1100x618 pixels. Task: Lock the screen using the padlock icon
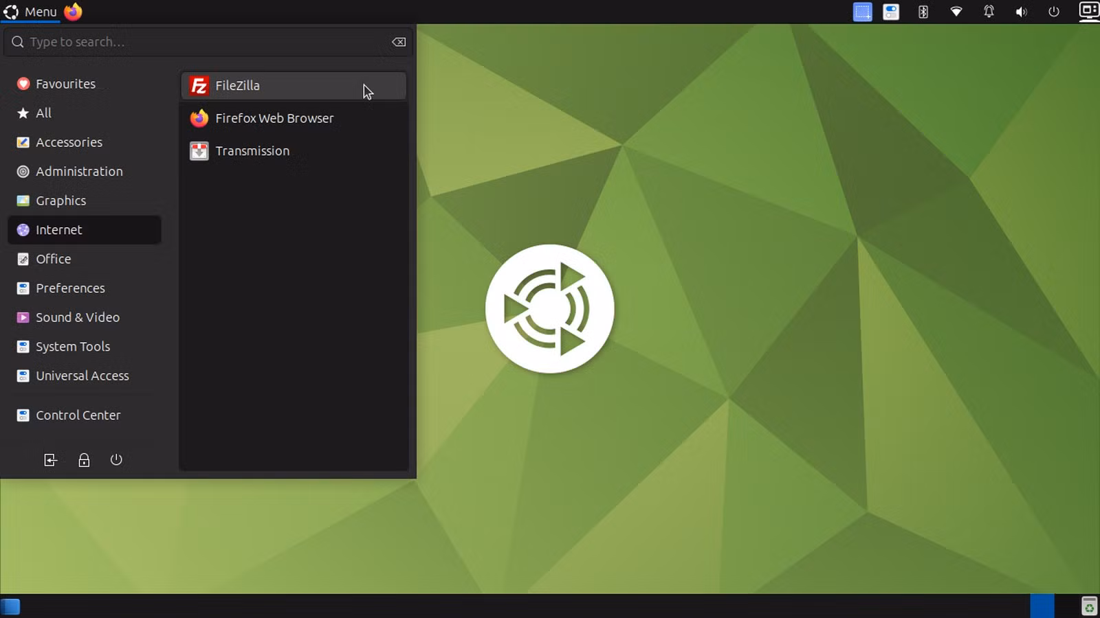pos(84,460)
